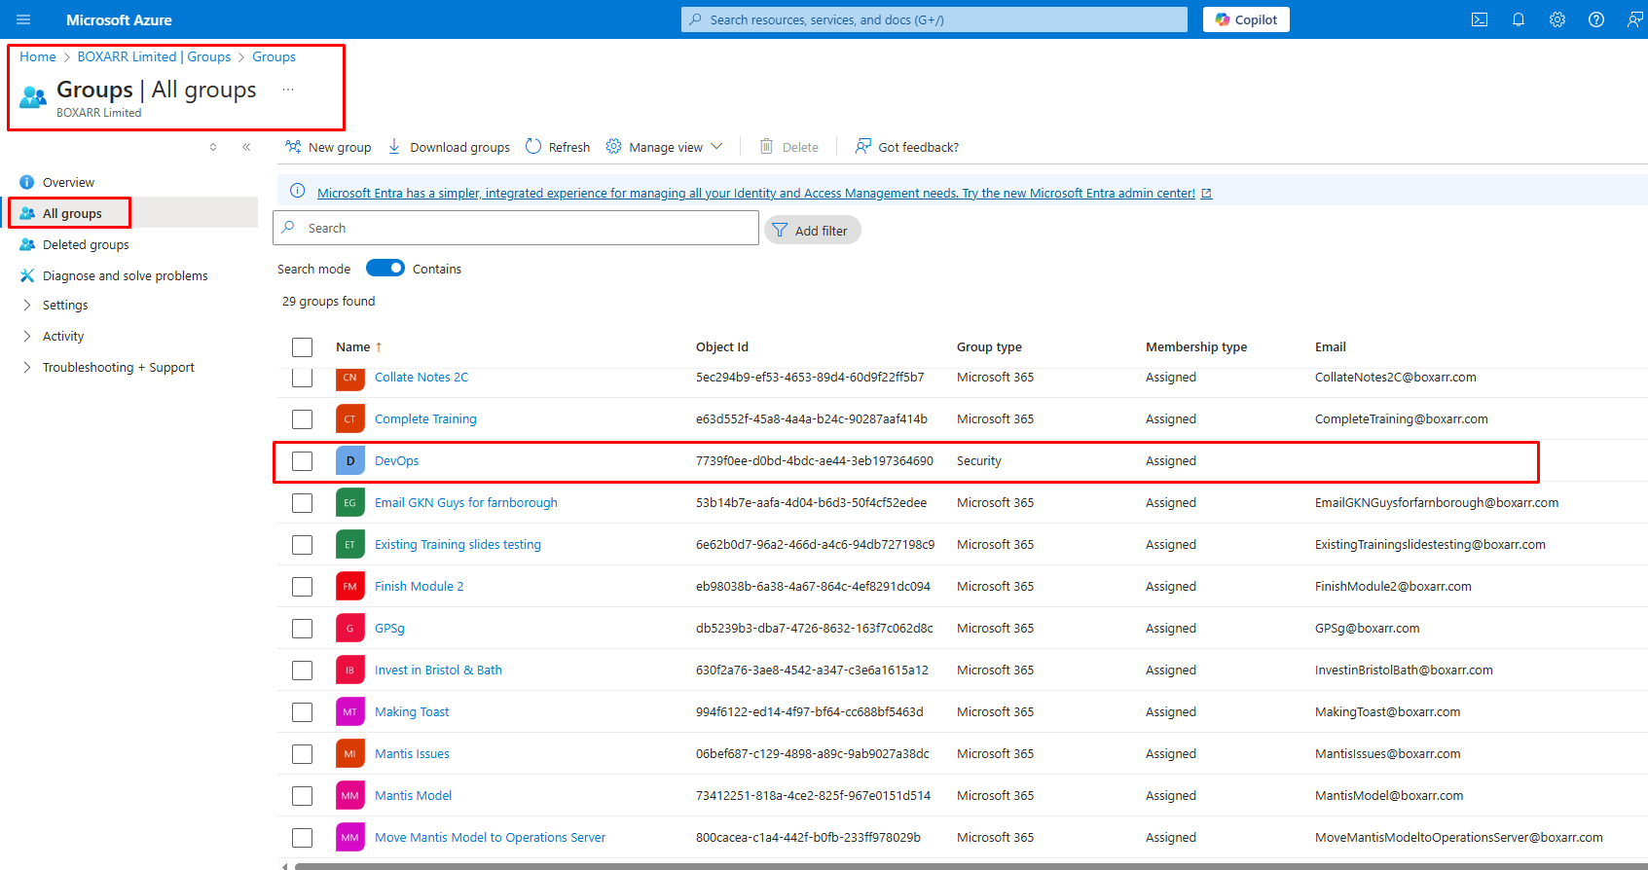The width and height of the screenshot is (1648, 870).
Task: Click the MT avatar for Making Toast
Action: coord(350,712)
